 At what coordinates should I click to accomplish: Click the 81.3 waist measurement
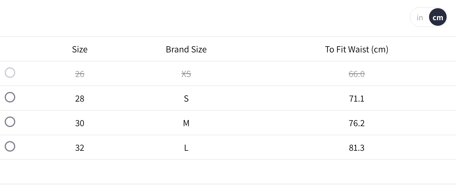356,148
